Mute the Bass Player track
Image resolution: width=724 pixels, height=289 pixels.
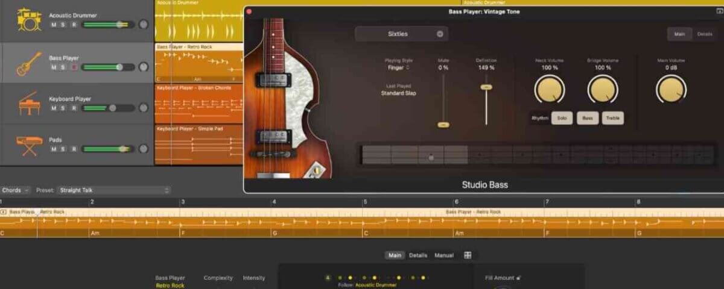click(54, 67)
